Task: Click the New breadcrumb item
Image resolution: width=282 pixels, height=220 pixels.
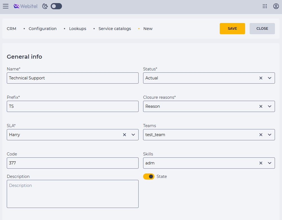Action: pyautogui.click(x=148, y=29)
